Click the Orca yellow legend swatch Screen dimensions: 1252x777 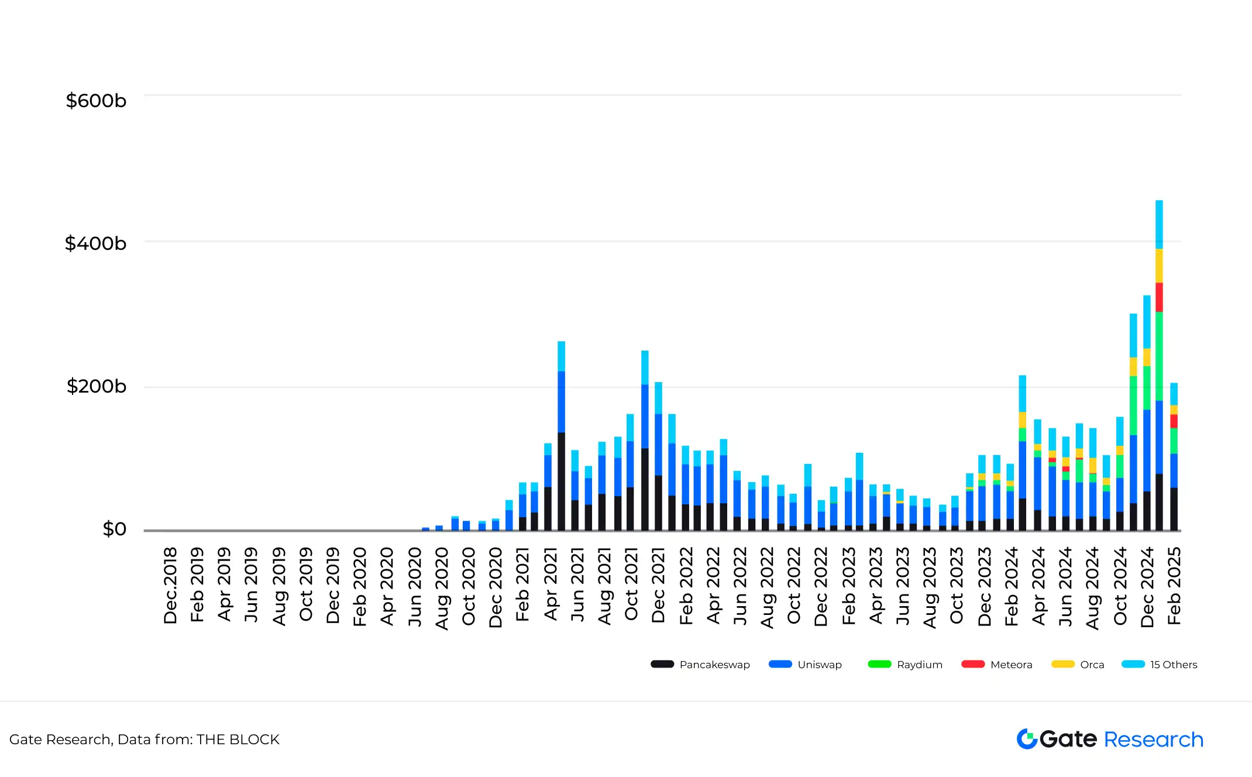[1063, 664]
